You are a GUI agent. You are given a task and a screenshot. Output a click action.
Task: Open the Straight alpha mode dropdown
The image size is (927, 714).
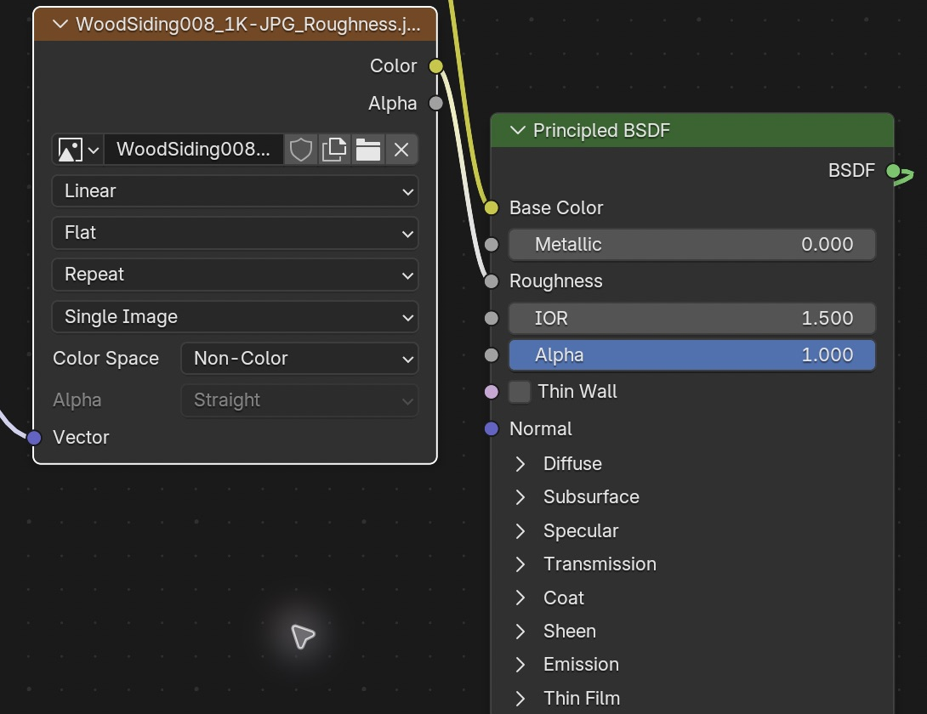tap(299, 400)
